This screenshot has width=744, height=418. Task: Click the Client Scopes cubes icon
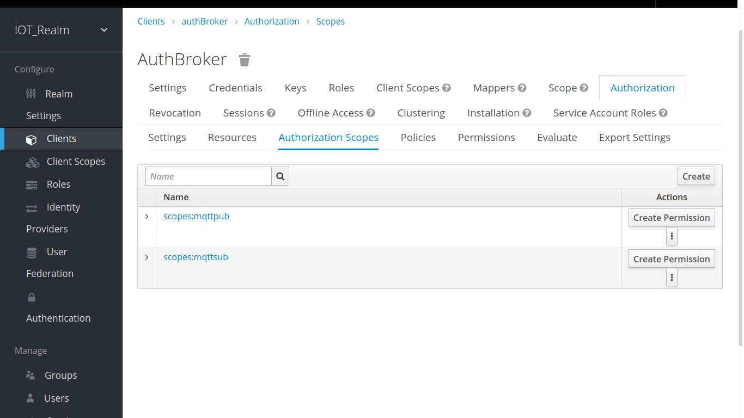(33, 162)
